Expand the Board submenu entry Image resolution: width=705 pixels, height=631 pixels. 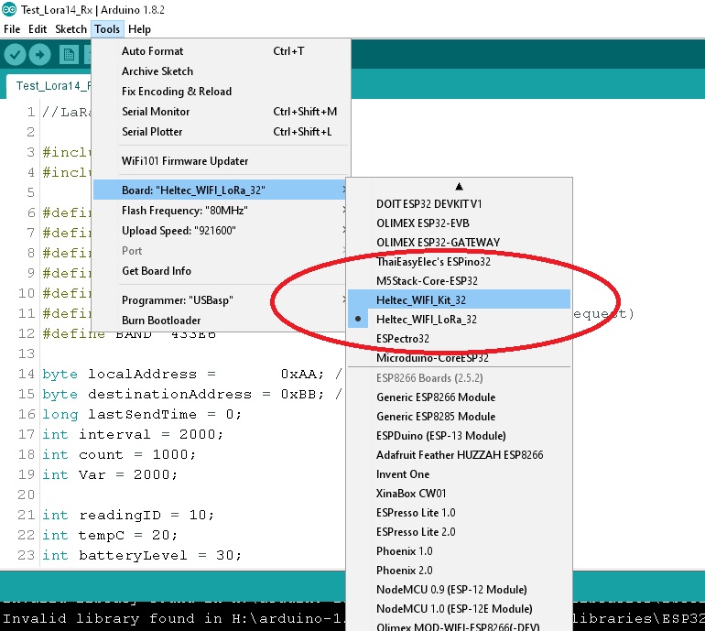click(x=221, y=190)
